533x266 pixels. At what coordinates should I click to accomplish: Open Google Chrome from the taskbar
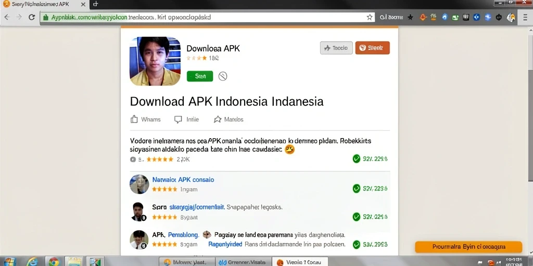(54, 262)
